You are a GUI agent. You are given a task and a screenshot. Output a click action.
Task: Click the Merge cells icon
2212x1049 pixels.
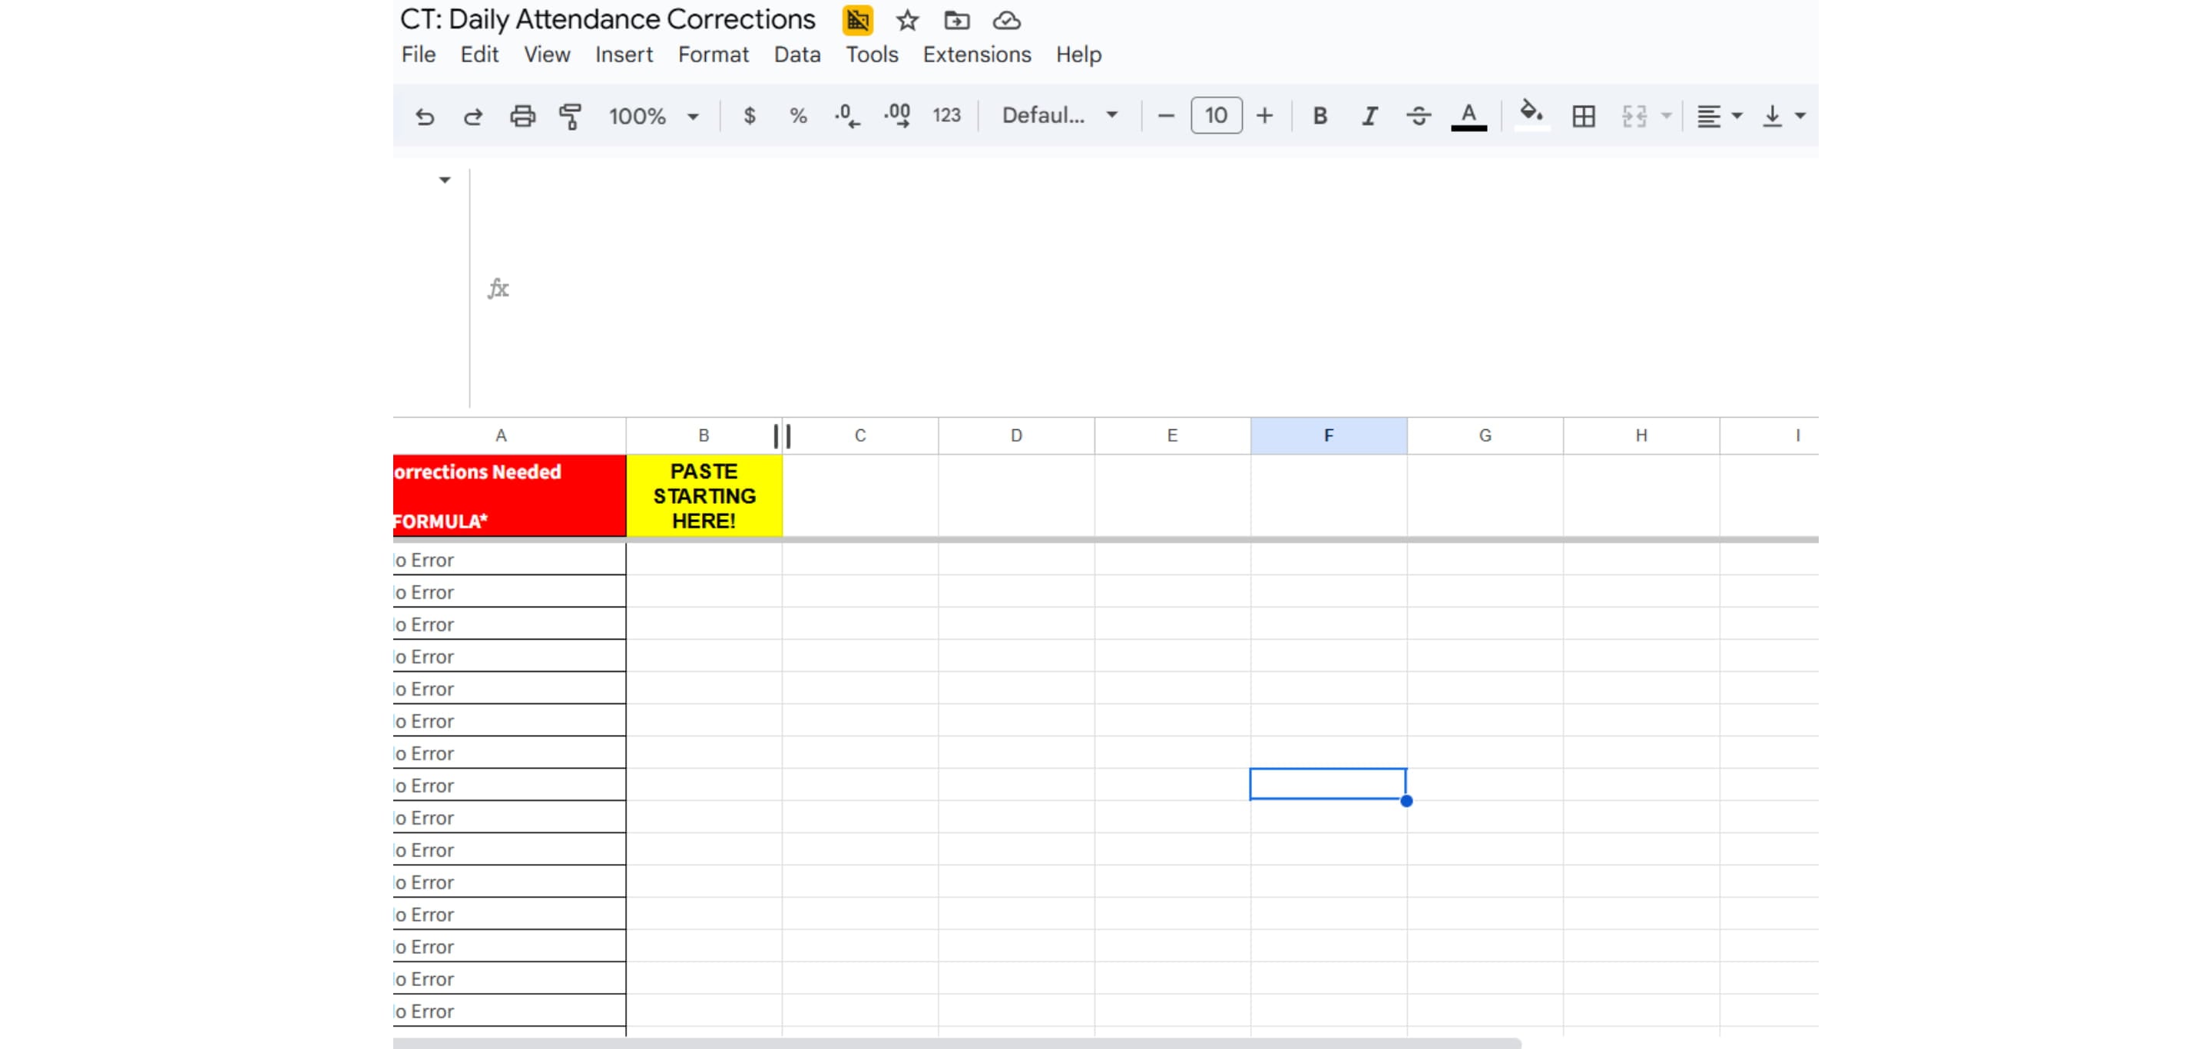pyautogui.click(x=1634, y=116)
